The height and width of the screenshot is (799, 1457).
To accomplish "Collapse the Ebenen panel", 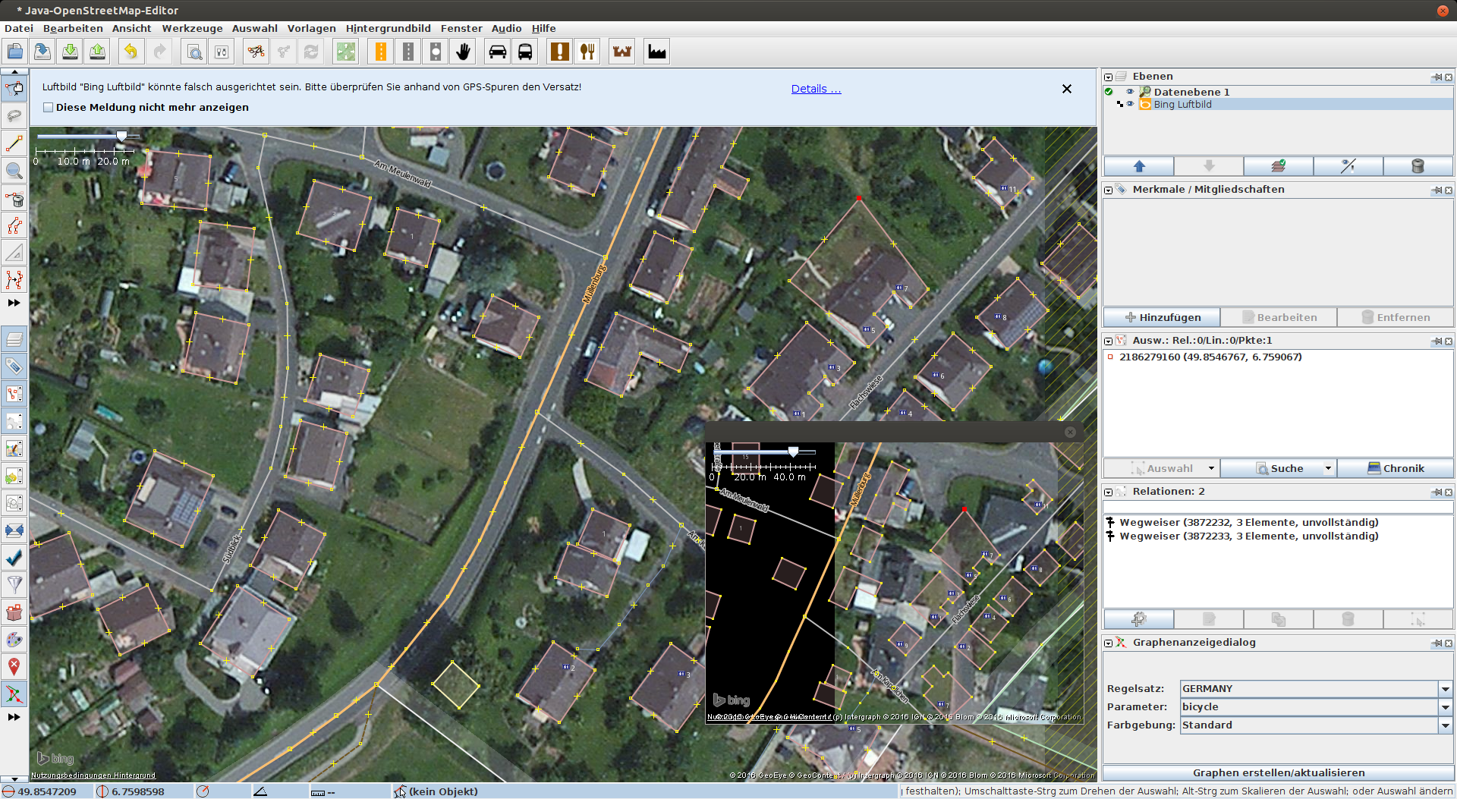I will tap(1109, 77).
